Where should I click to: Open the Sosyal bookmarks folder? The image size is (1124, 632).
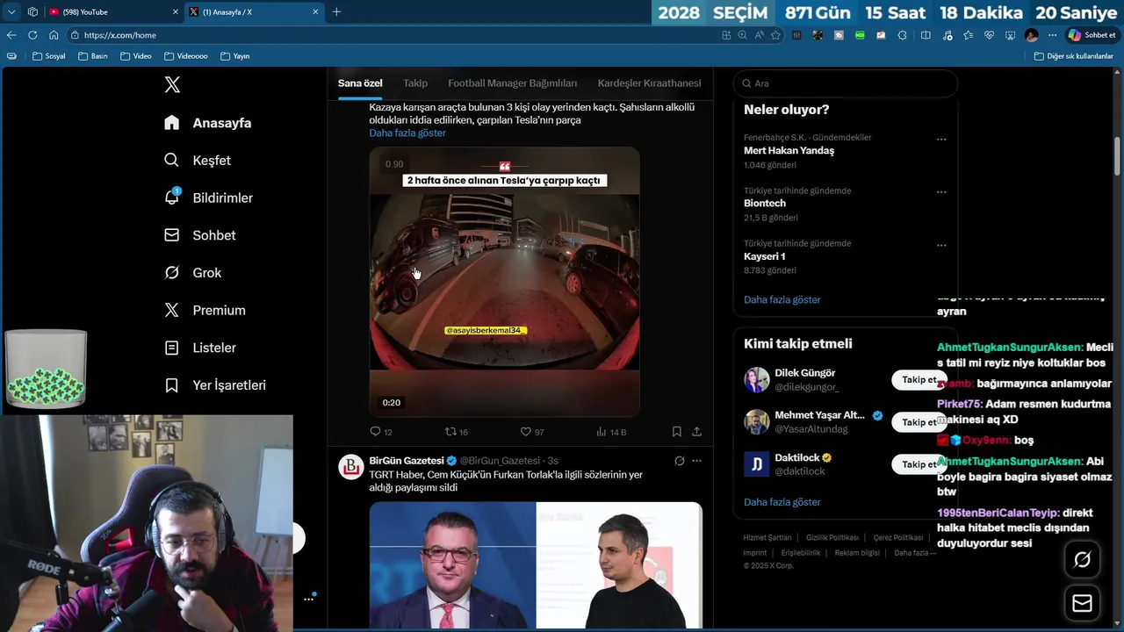tap(49, 56)
